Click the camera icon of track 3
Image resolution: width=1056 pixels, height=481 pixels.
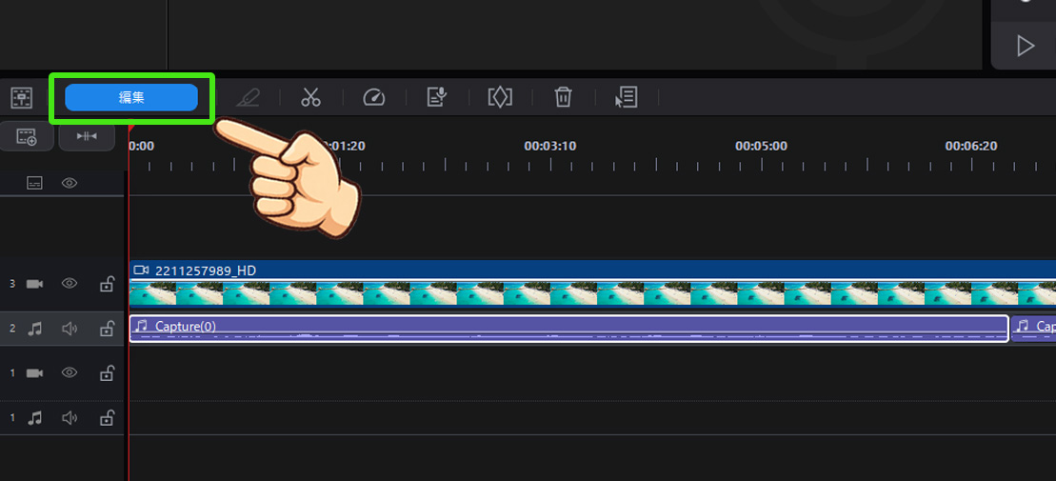[x=34, y=284]
